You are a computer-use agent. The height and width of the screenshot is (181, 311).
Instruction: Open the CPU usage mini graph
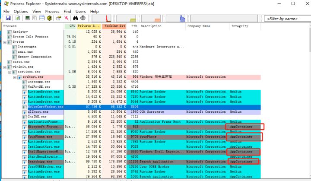[x=102, y=19]
